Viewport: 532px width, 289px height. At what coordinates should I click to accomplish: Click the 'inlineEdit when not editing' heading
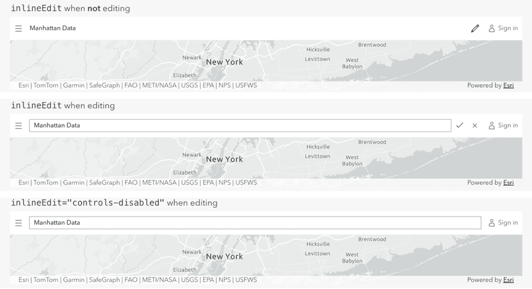point(70,8)
